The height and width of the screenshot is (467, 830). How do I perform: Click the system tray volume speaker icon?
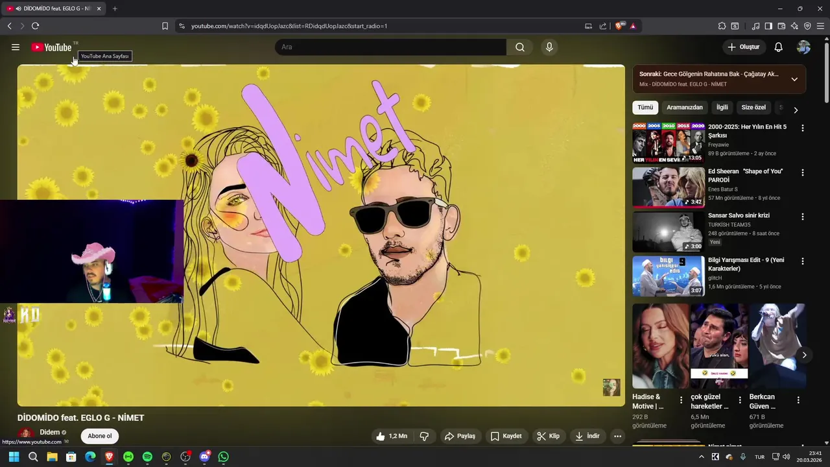click(787, 457)
